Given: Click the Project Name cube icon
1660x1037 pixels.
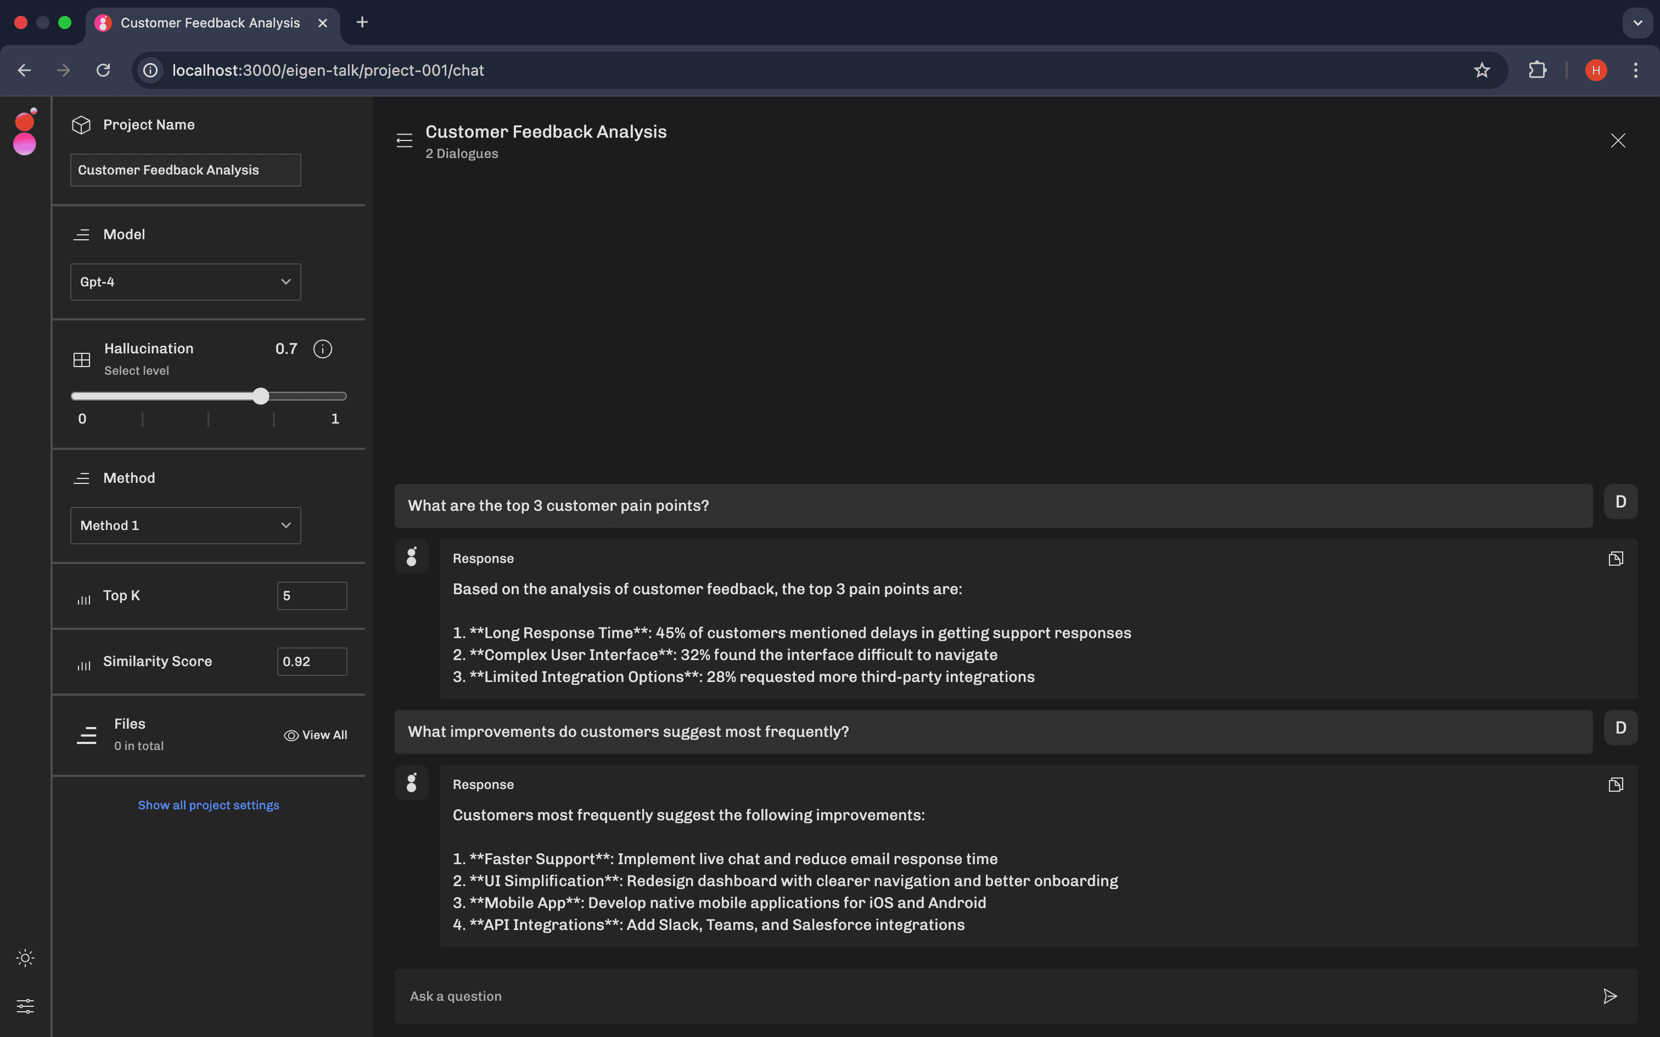Looking at the screenshot, I should click(82, 125).
